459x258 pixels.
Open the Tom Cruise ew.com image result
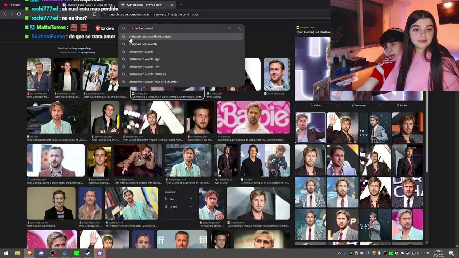pyautogui.click(x=265, y=161)
